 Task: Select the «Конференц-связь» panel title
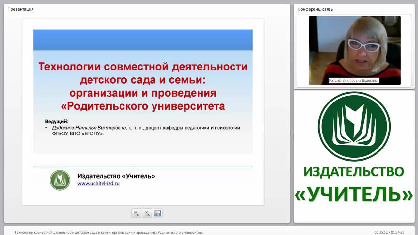click(315, 9)
